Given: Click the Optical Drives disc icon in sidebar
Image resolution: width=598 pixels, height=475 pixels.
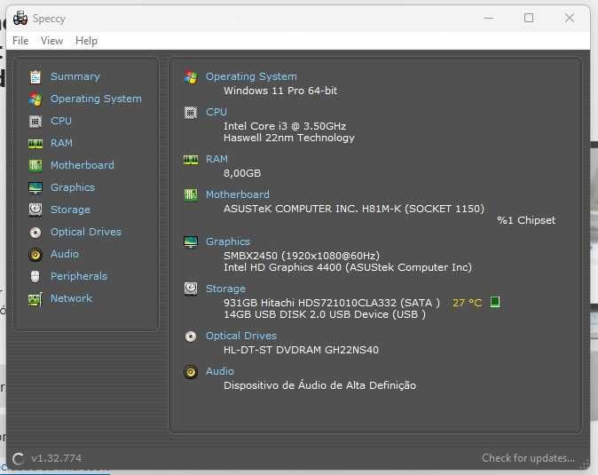Looking at the screenshot, I should click(x=35, y=232).
